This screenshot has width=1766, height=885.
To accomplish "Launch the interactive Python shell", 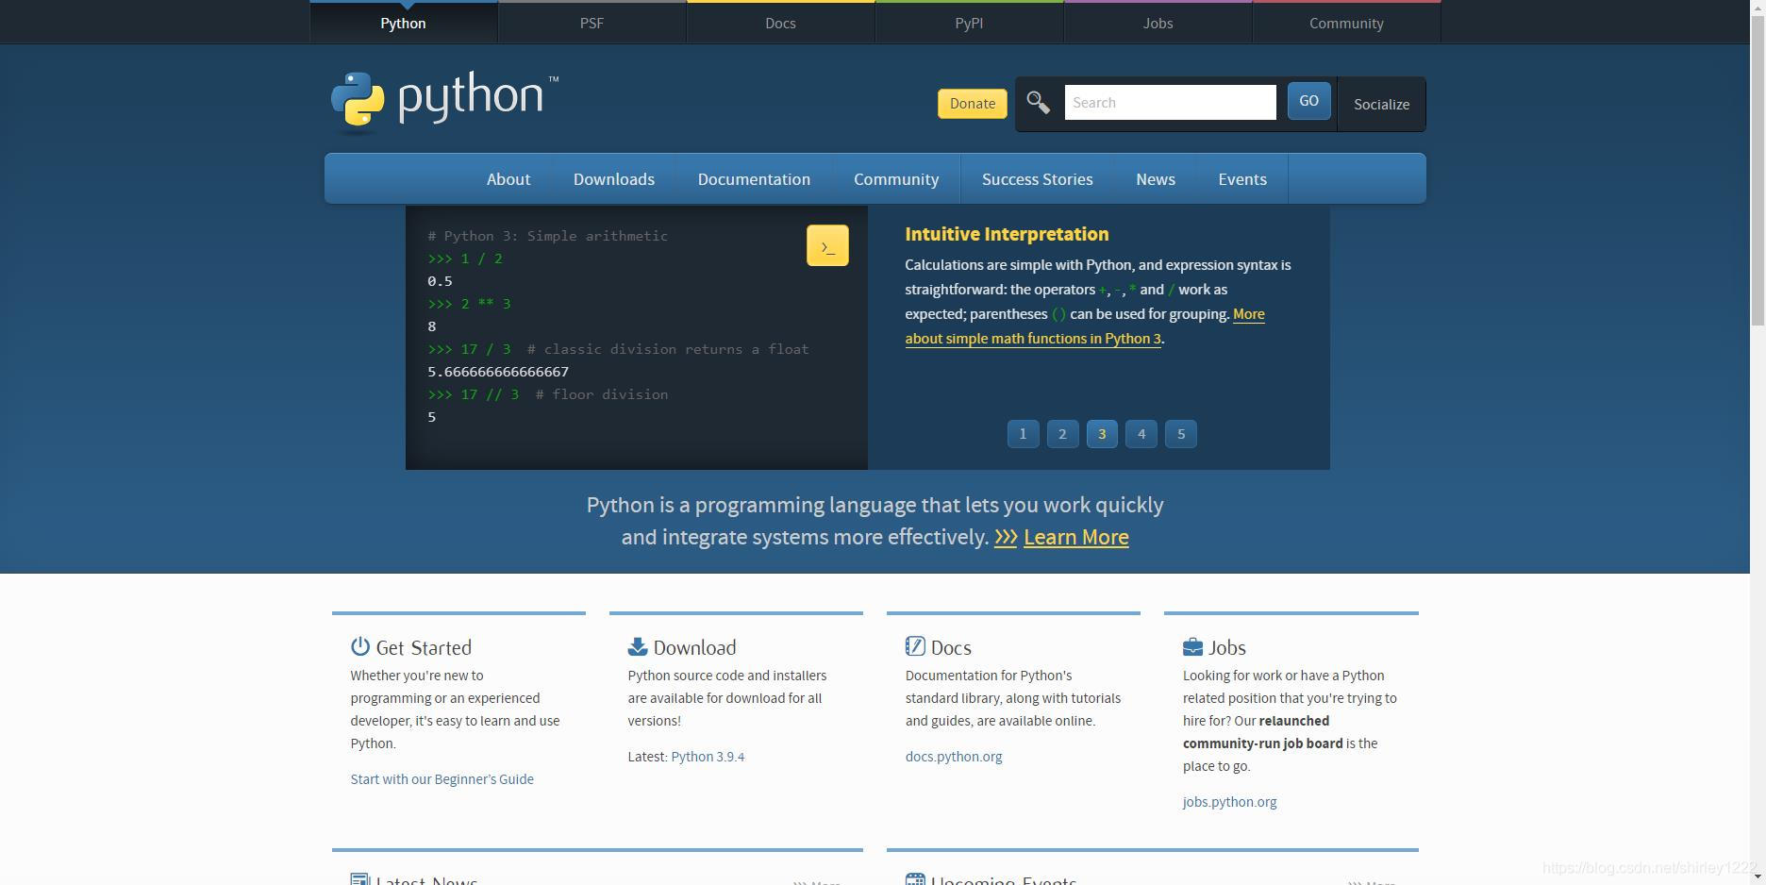I will [827, 244].
